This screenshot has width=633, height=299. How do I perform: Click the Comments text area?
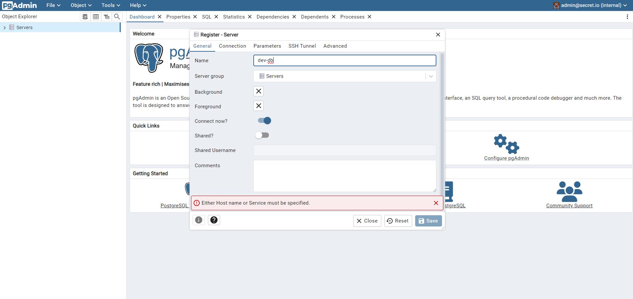345,176
